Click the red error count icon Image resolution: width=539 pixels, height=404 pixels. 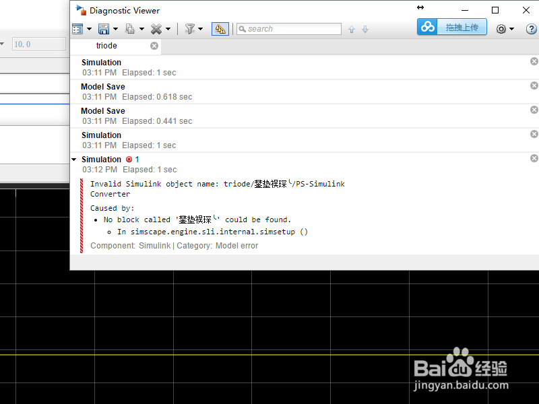point(129,160)
